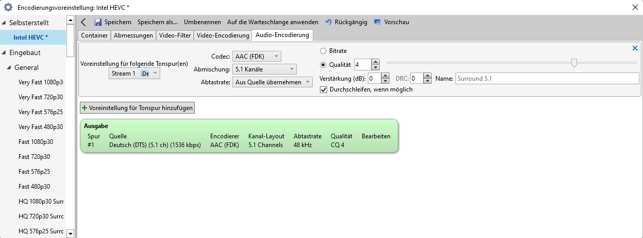Decrease the DRC value with down arrow

point(427,81)
